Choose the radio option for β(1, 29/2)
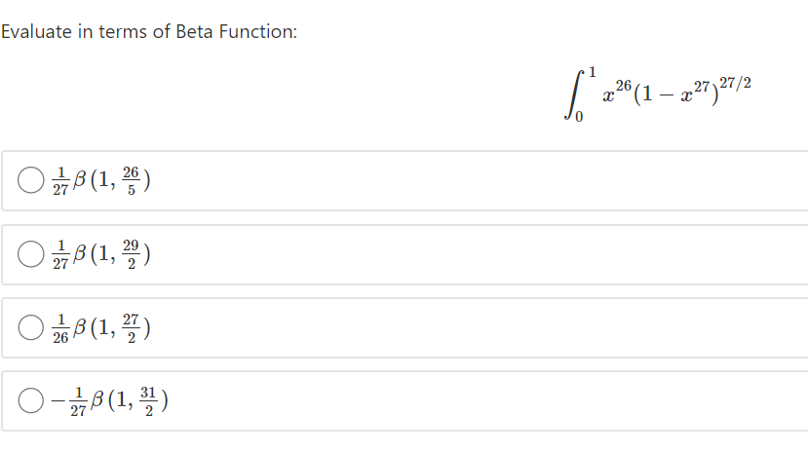Image resolution: width=808 pixels, height=453 pixels. point(30,254)
